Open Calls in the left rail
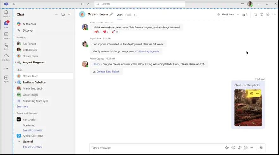This screenshot has height=155, width=279. [x=6, y=46]
